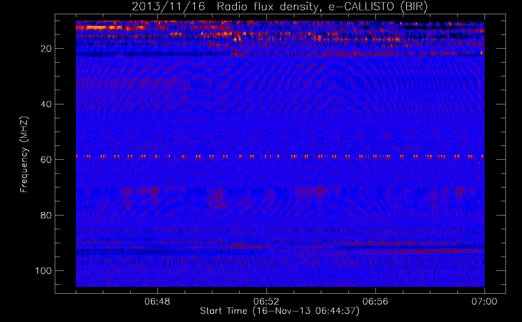Click the 40 frequency tick label

click(x=46, y=104)
